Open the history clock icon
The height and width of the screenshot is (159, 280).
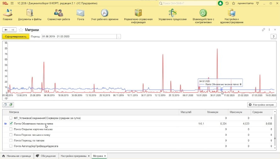click(227, 3)
